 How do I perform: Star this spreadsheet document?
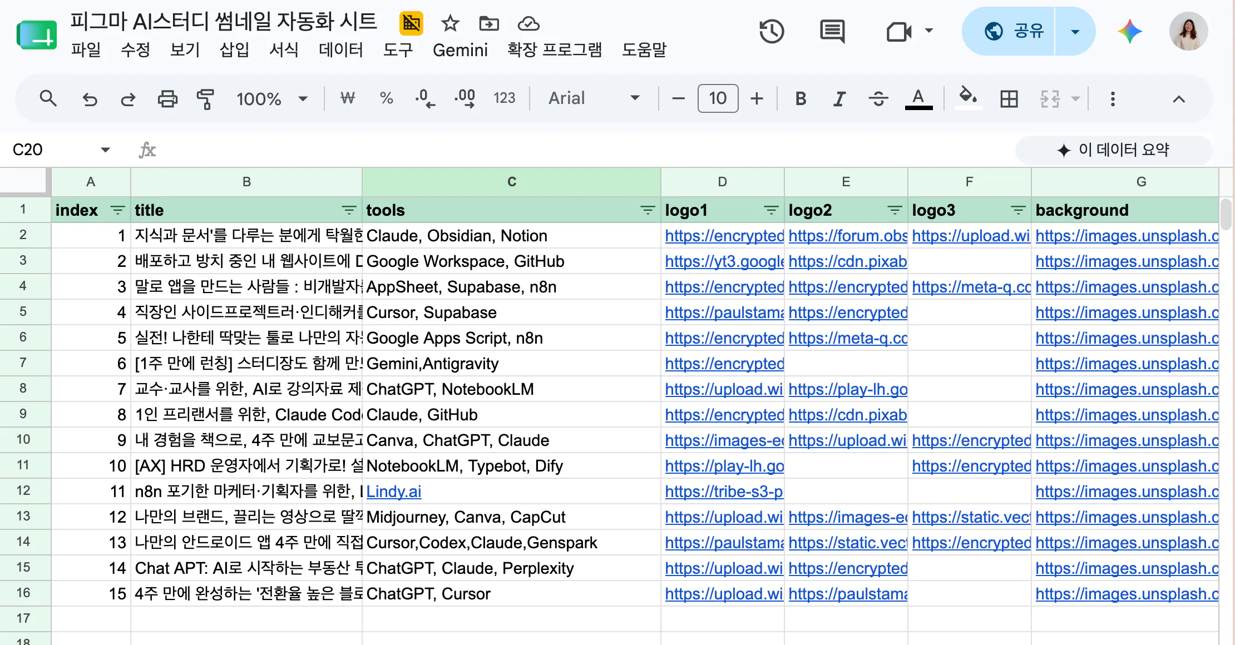click(x=449, y=23)
